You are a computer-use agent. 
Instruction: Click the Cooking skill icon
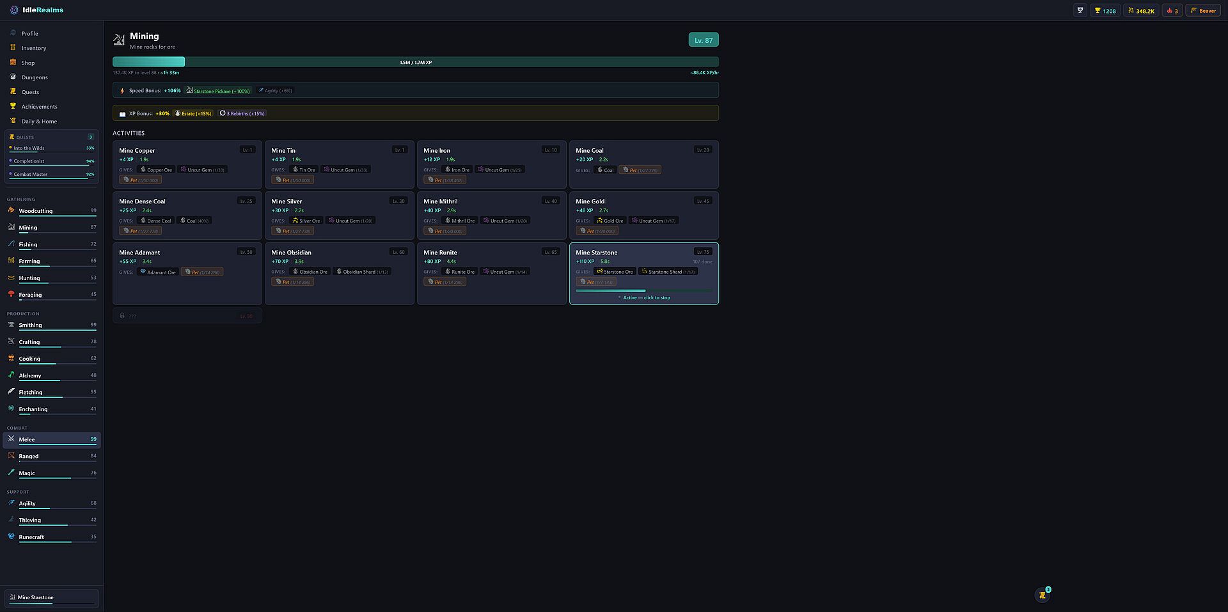point(11,358)
